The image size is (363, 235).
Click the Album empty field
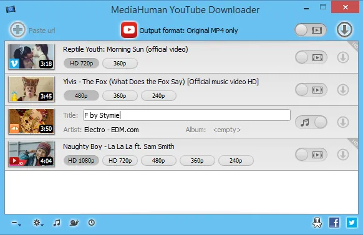227,130
